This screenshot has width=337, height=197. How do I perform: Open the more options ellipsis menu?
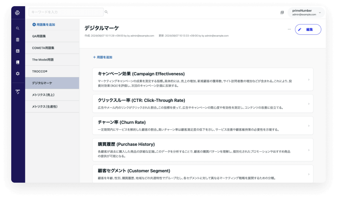[289, 29]
